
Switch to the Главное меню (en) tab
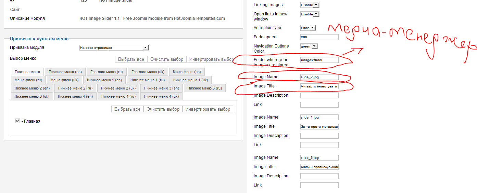(x=65, y=72)
